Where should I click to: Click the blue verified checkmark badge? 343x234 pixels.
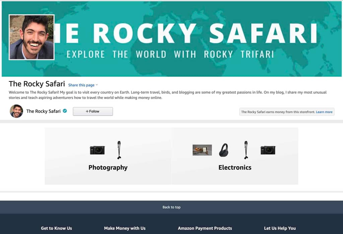click(65, 111)
